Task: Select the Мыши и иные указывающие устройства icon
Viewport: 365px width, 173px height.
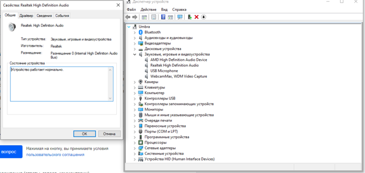Action: 141,115
